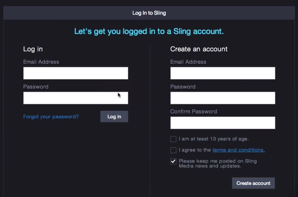The width and height of the screenshot is (298, 197).
Task: Click the Password field under Log in
Action: [75, 98]
